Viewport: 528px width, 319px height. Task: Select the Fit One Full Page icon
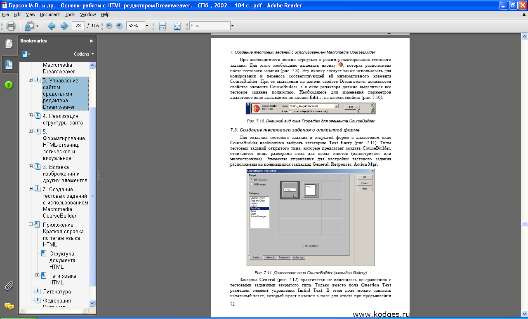pos(177,26)
